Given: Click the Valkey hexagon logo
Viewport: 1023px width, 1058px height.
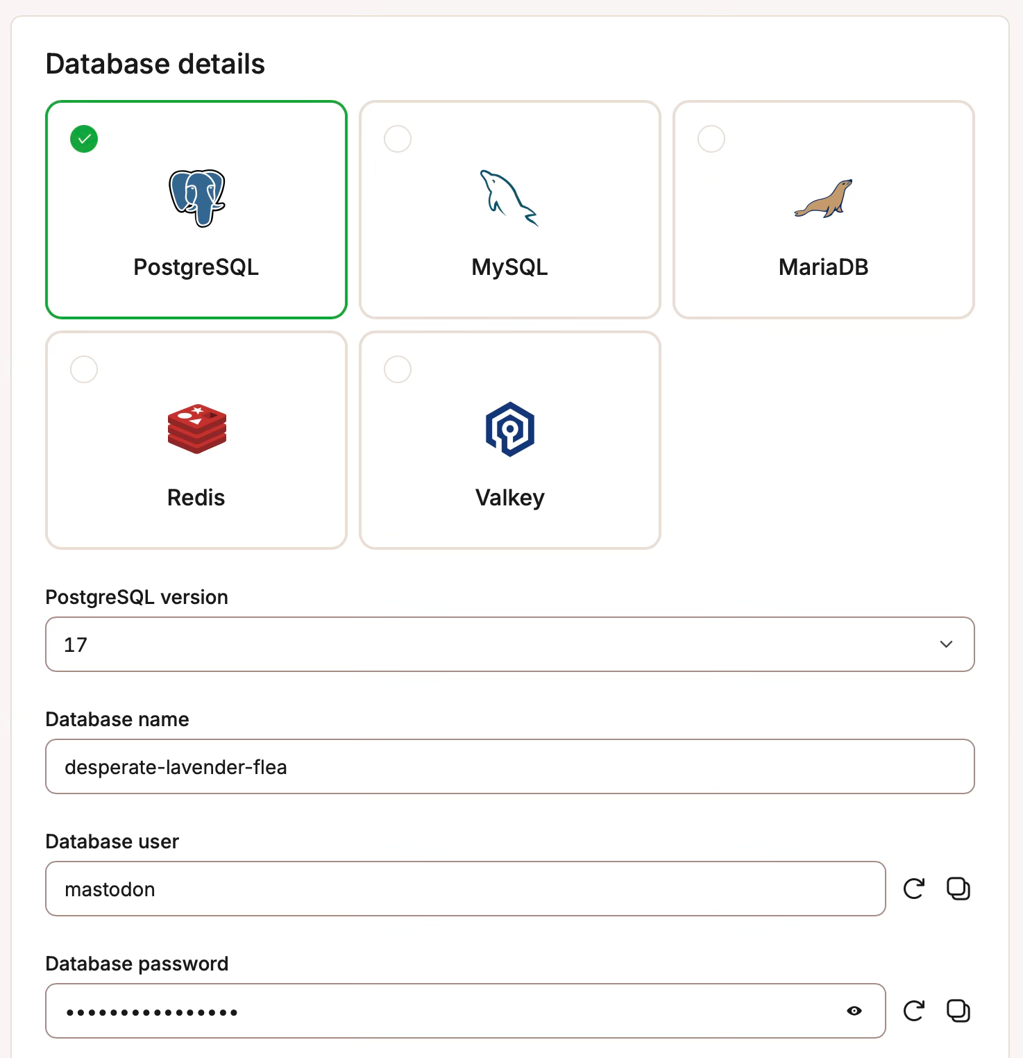Looking at the screenshot, I should 510,429.
